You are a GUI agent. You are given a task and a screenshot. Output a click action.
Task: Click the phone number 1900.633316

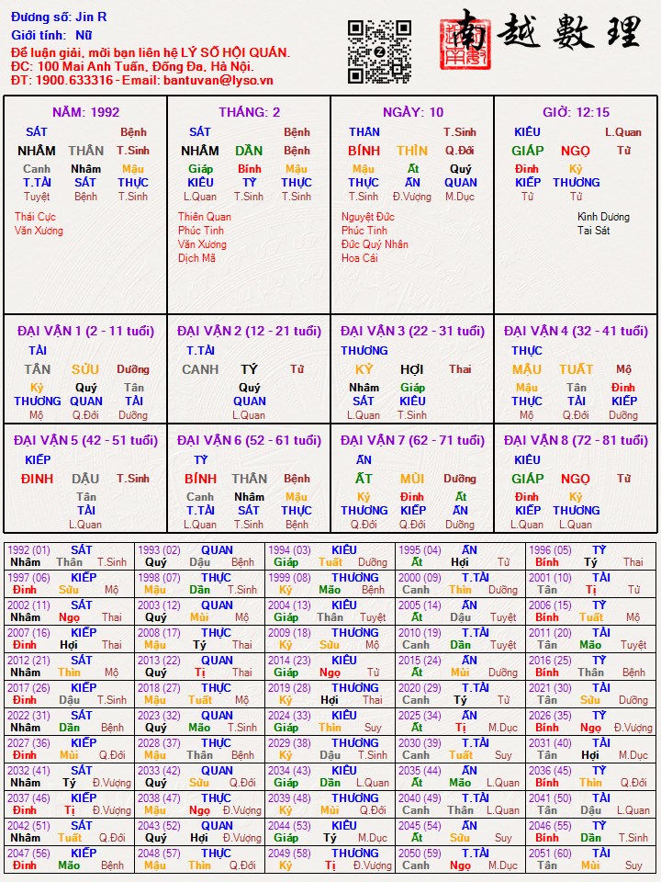click(74, 80)
